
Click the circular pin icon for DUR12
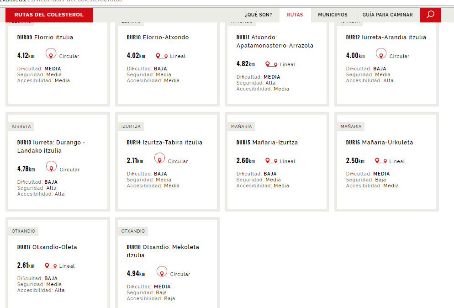click(x=381, y=54)
